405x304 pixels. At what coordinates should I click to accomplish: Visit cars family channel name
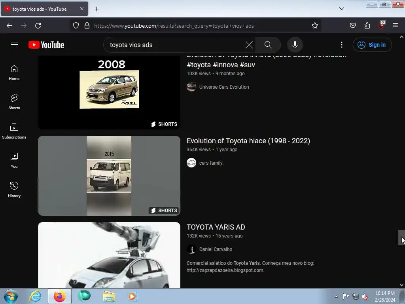point(211,163)
